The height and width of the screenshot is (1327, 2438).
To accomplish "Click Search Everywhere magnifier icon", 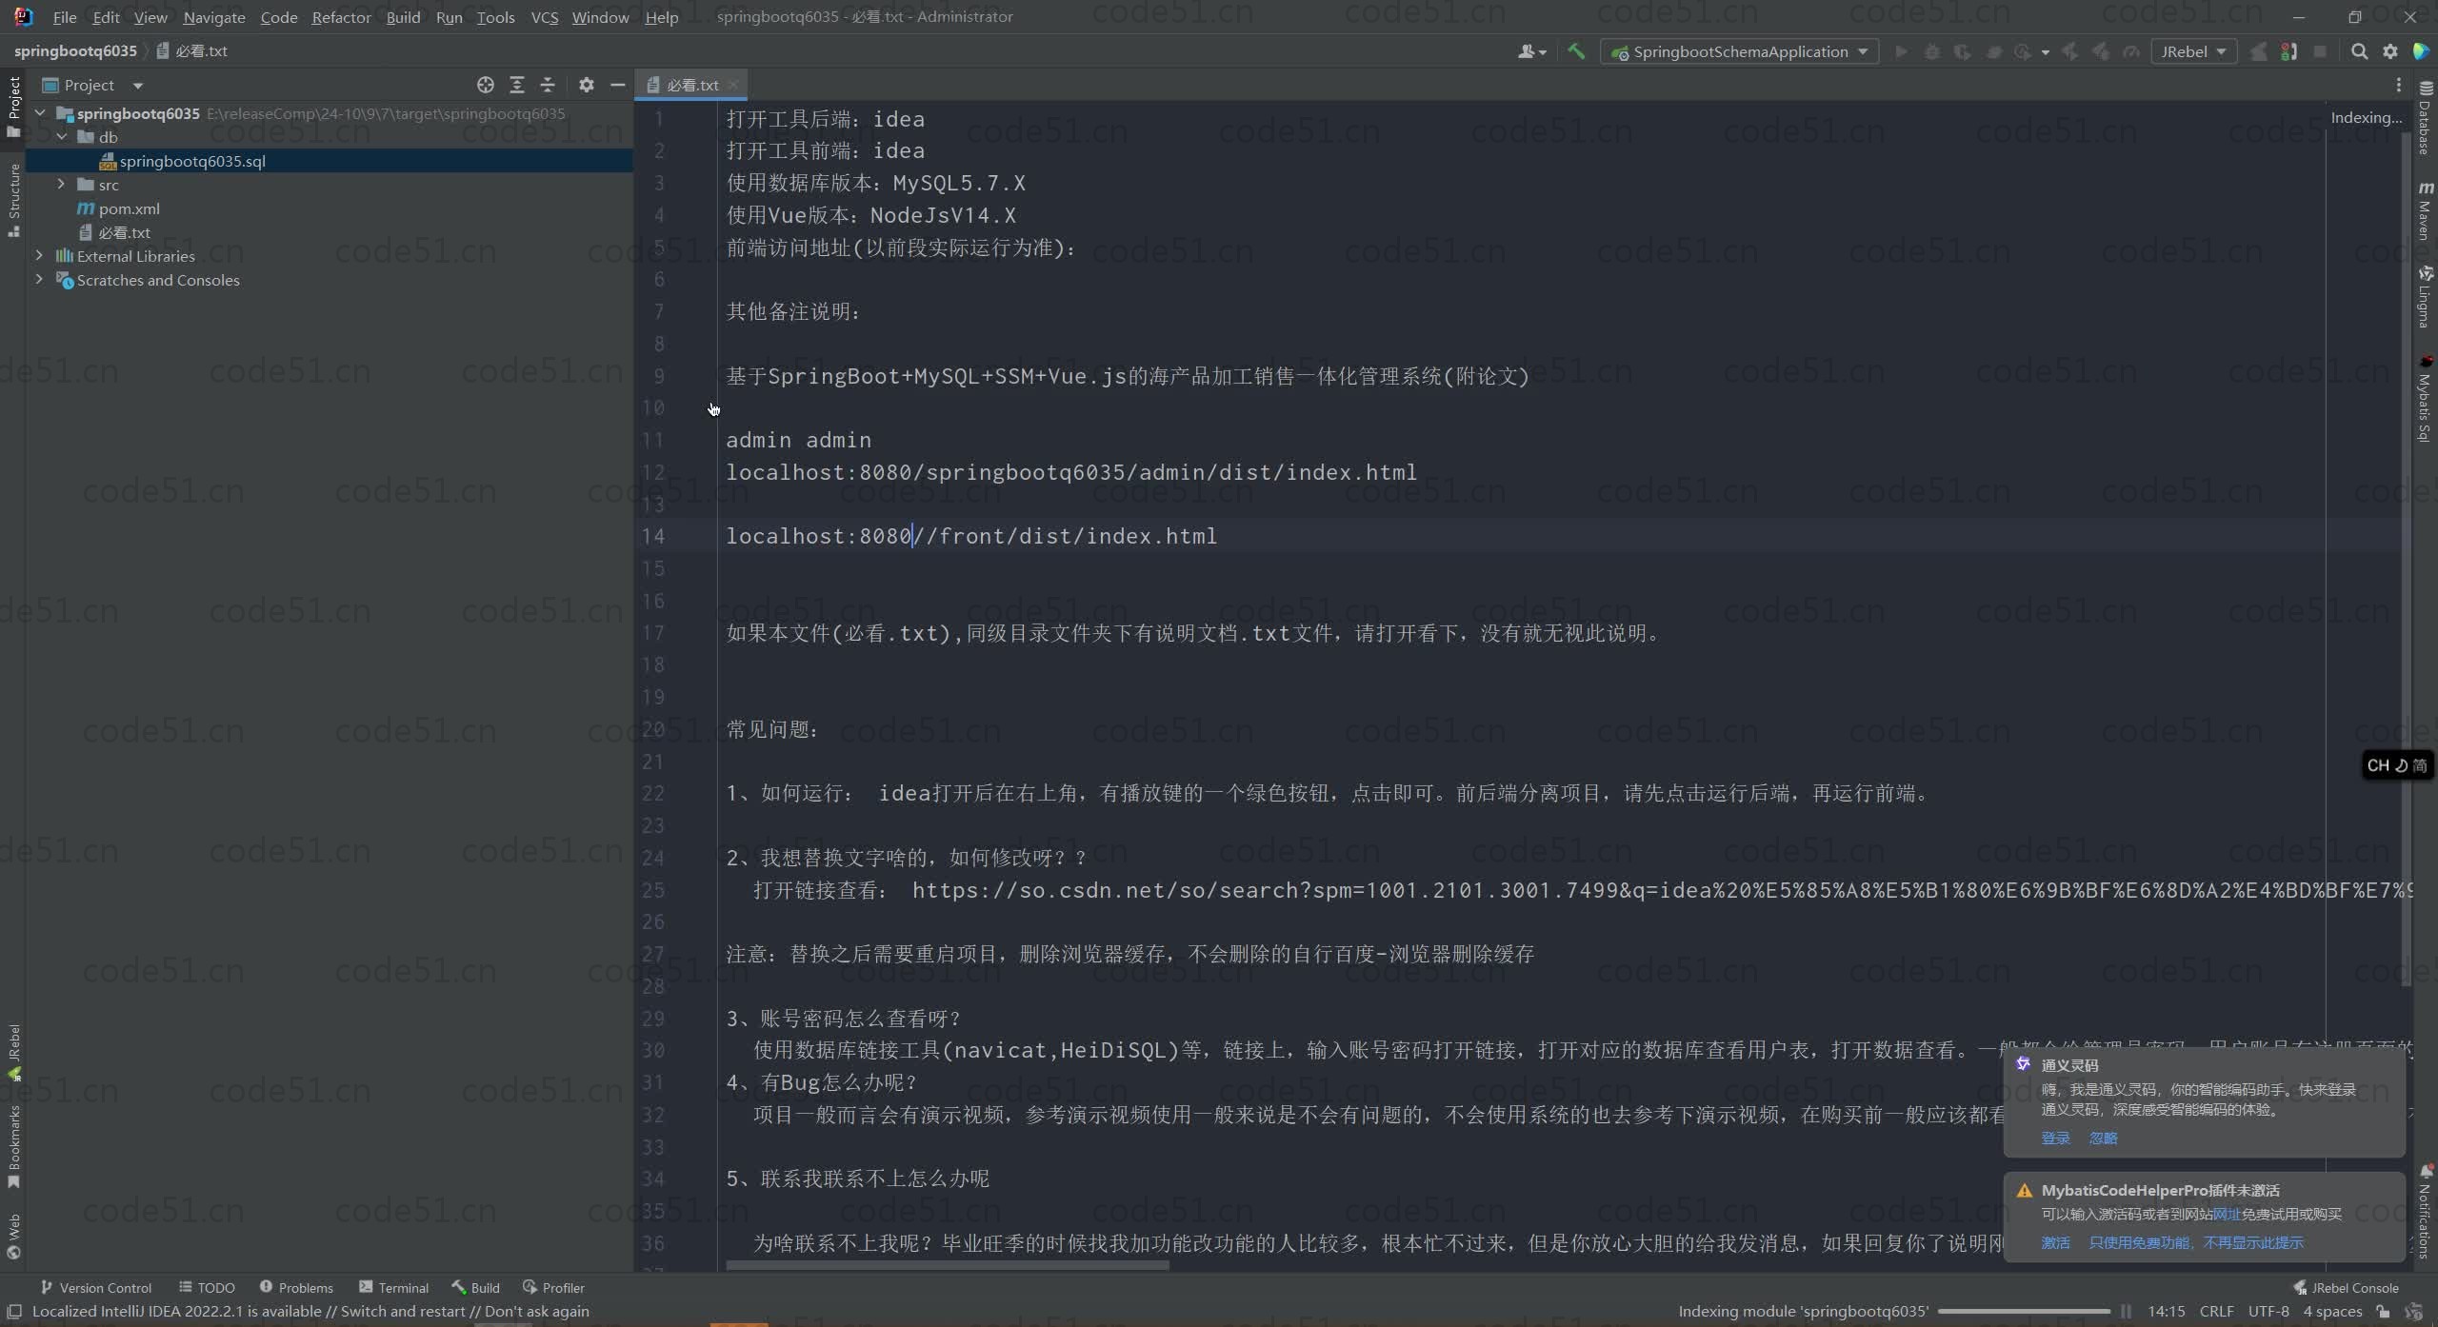I will pyautogui.click(x=2359, y=51).
